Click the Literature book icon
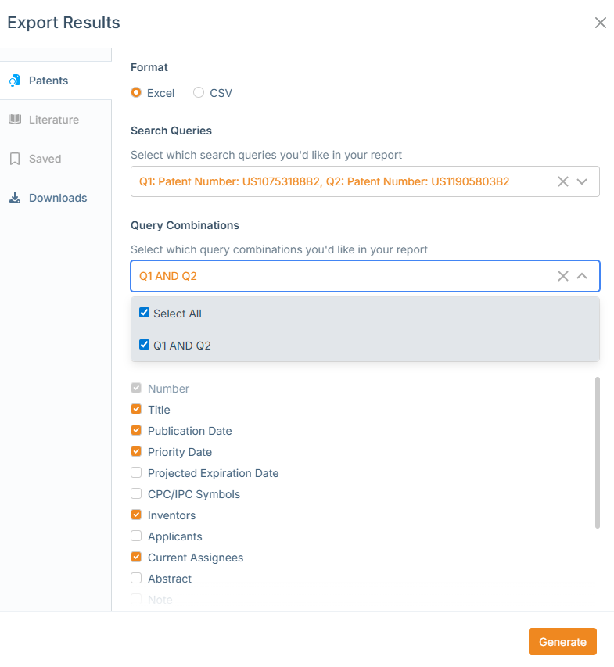 click(x=14, y=120)
